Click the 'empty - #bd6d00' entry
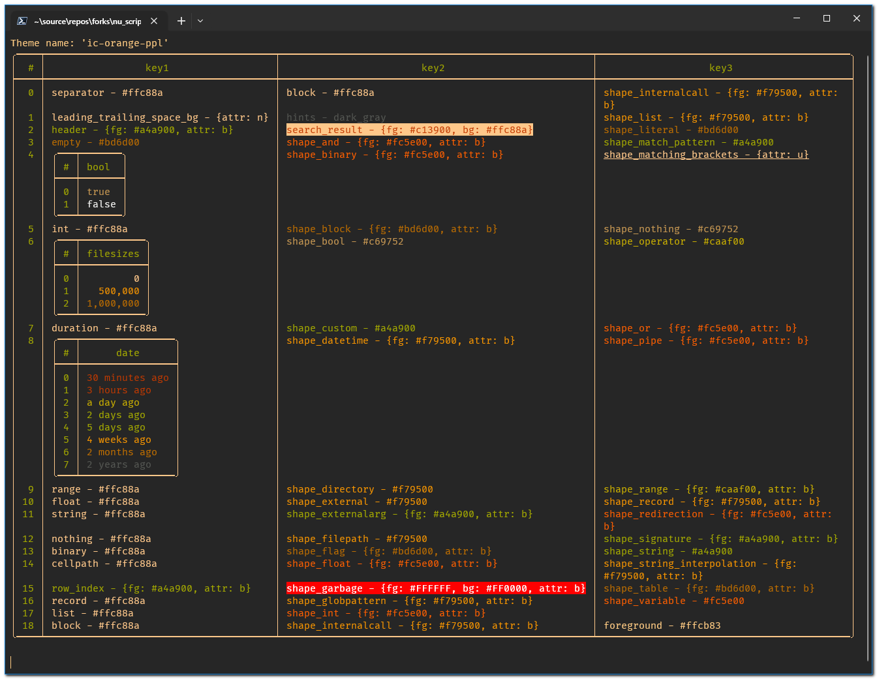Viewport: 877px width, 679px height. click(95, 142)
